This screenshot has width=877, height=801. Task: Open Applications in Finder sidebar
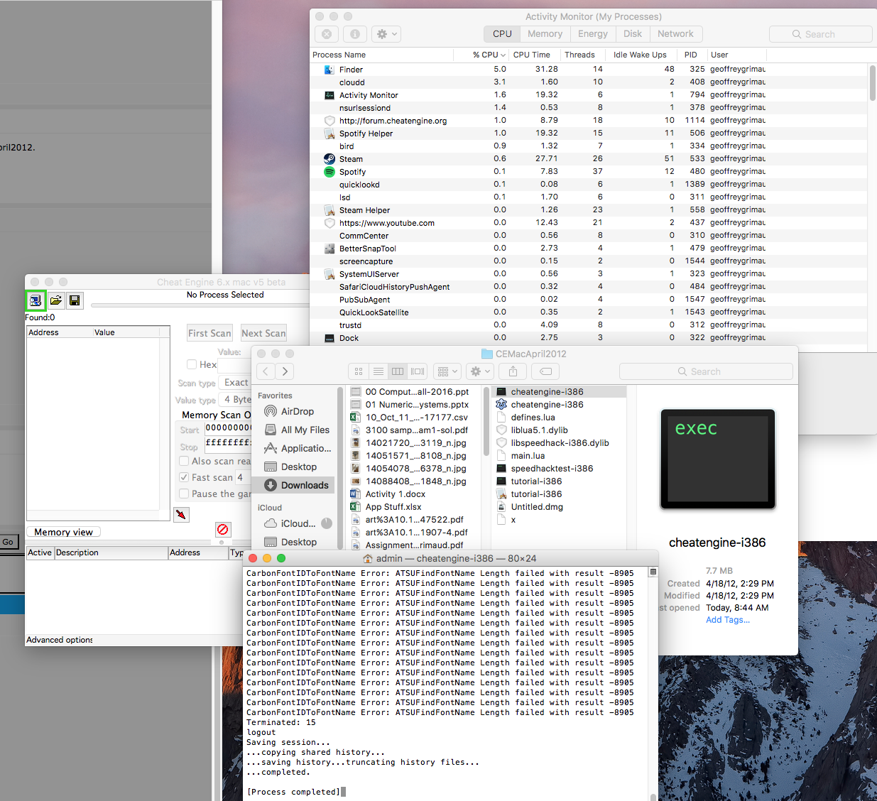tap(297, 448)
